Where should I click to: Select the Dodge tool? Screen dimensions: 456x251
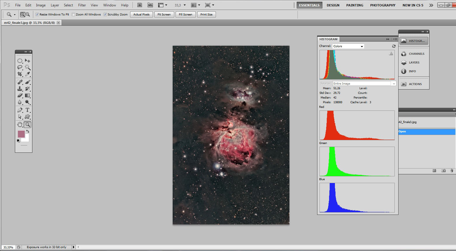(27, 102)
